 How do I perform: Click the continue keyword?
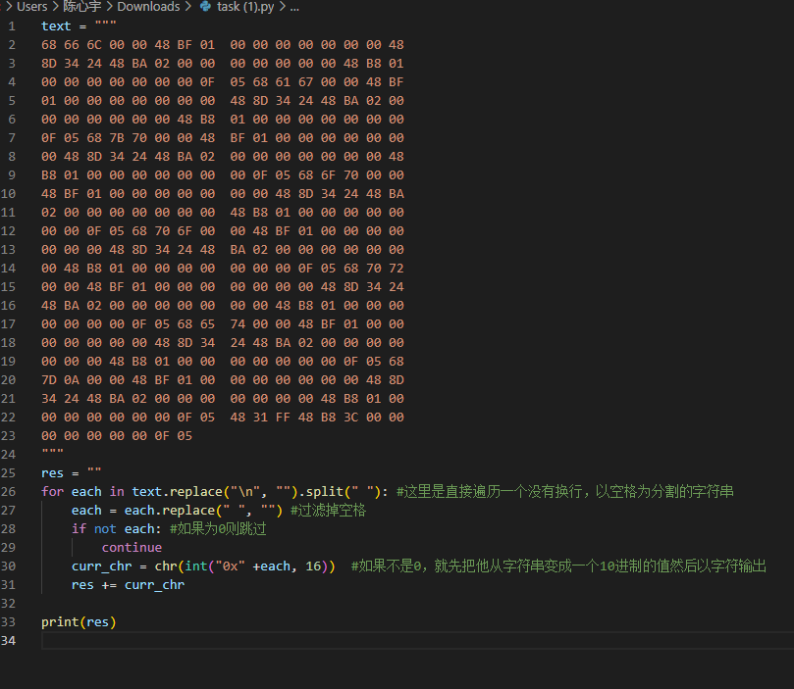(132, 548)
